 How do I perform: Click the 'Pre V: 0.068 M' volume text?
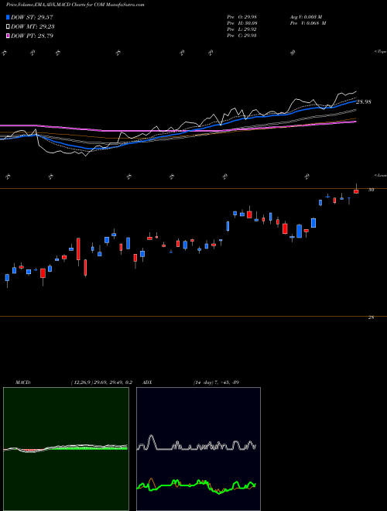pyautogui.click(x=309, y=23)
